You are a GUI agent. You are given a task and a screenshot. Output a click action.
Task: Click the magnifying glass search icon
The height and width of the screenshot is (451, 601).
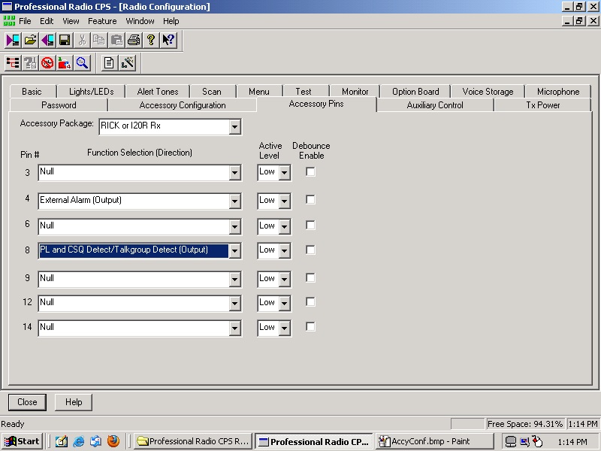tap(82, 62)
